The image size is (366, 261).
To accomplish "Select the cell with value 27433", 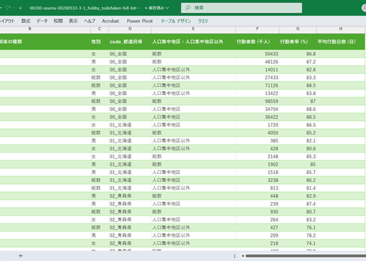I will click(x=257, y=78).
